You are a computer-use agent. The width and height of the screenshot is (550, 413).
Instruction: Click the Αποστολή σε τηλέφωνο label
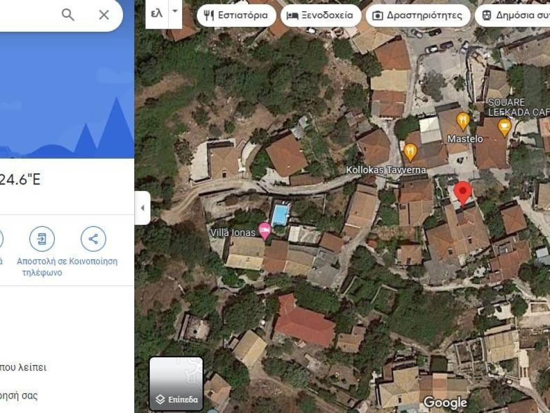click(x=42, y=267)
